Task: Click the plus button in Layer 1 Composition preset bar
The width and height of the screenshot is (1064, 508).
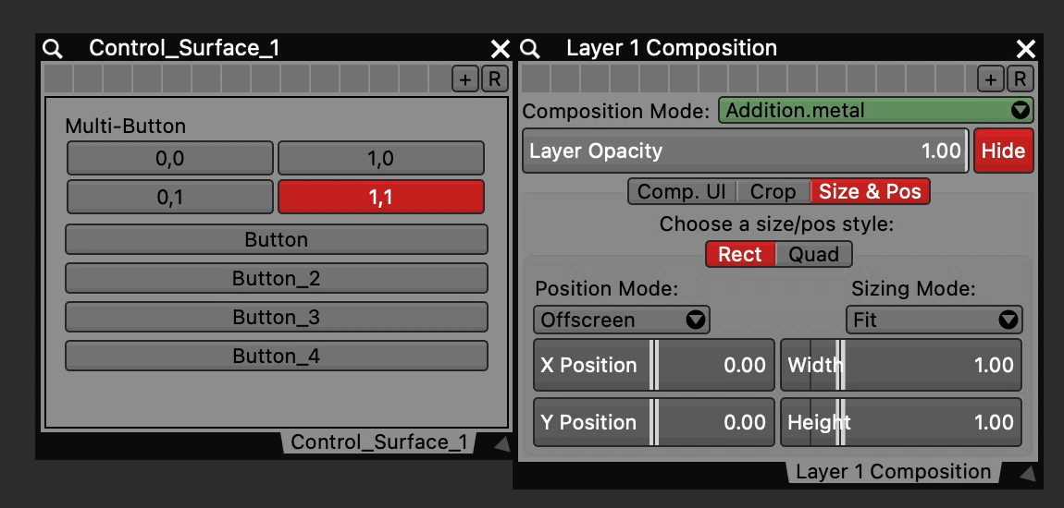Action: tap(991, 79)
